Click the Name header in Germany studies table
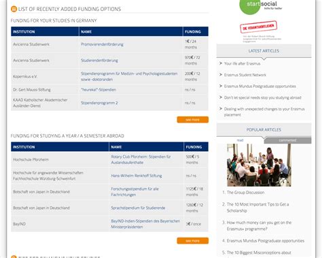Viewport: 322px width, 258px height. coord(131,31)
